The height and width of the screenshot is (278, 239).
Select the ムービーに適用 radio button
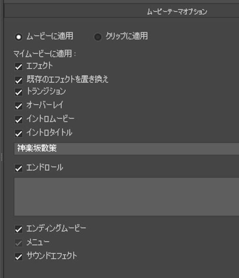coord(19,37)
